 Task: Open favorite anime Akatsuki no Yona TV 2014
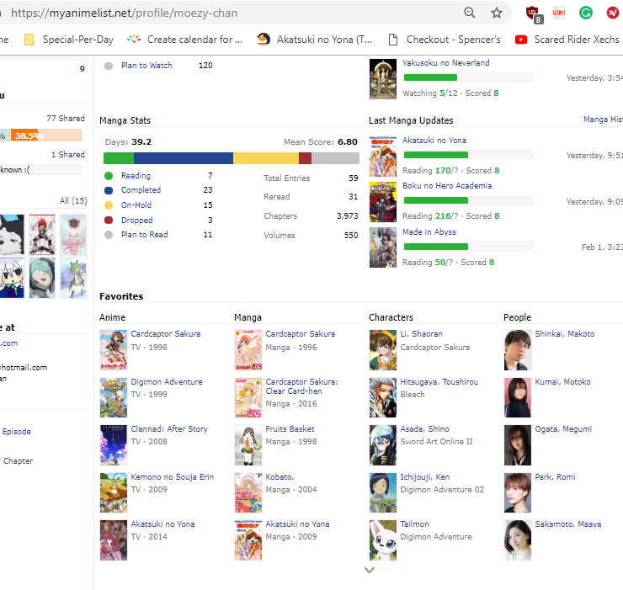pos(162,524)
